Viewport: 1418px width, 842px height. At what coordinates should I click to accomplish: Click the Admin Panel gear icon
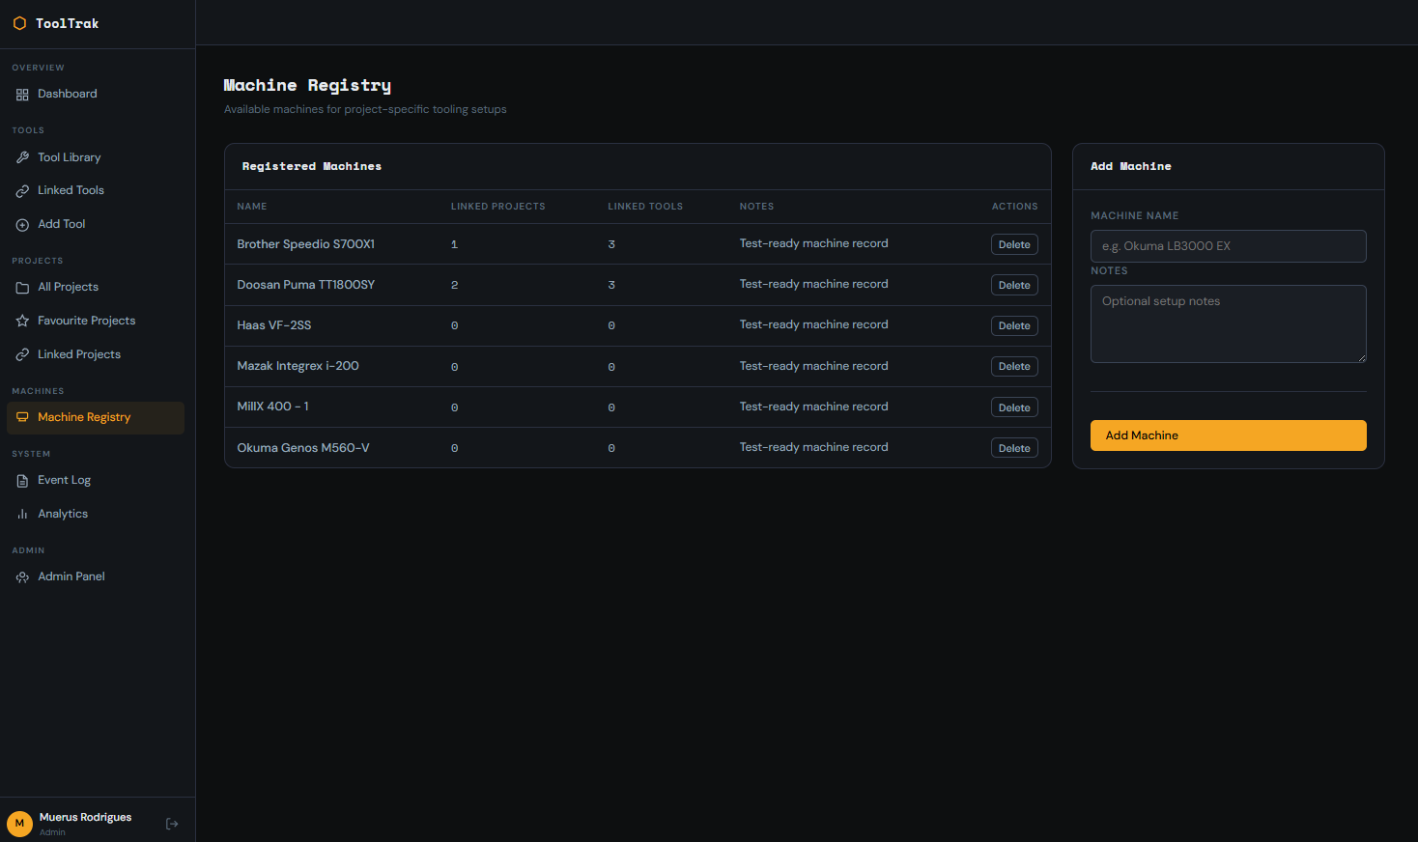[22, 577]
